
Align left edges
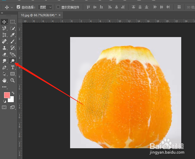pos(110,7)
